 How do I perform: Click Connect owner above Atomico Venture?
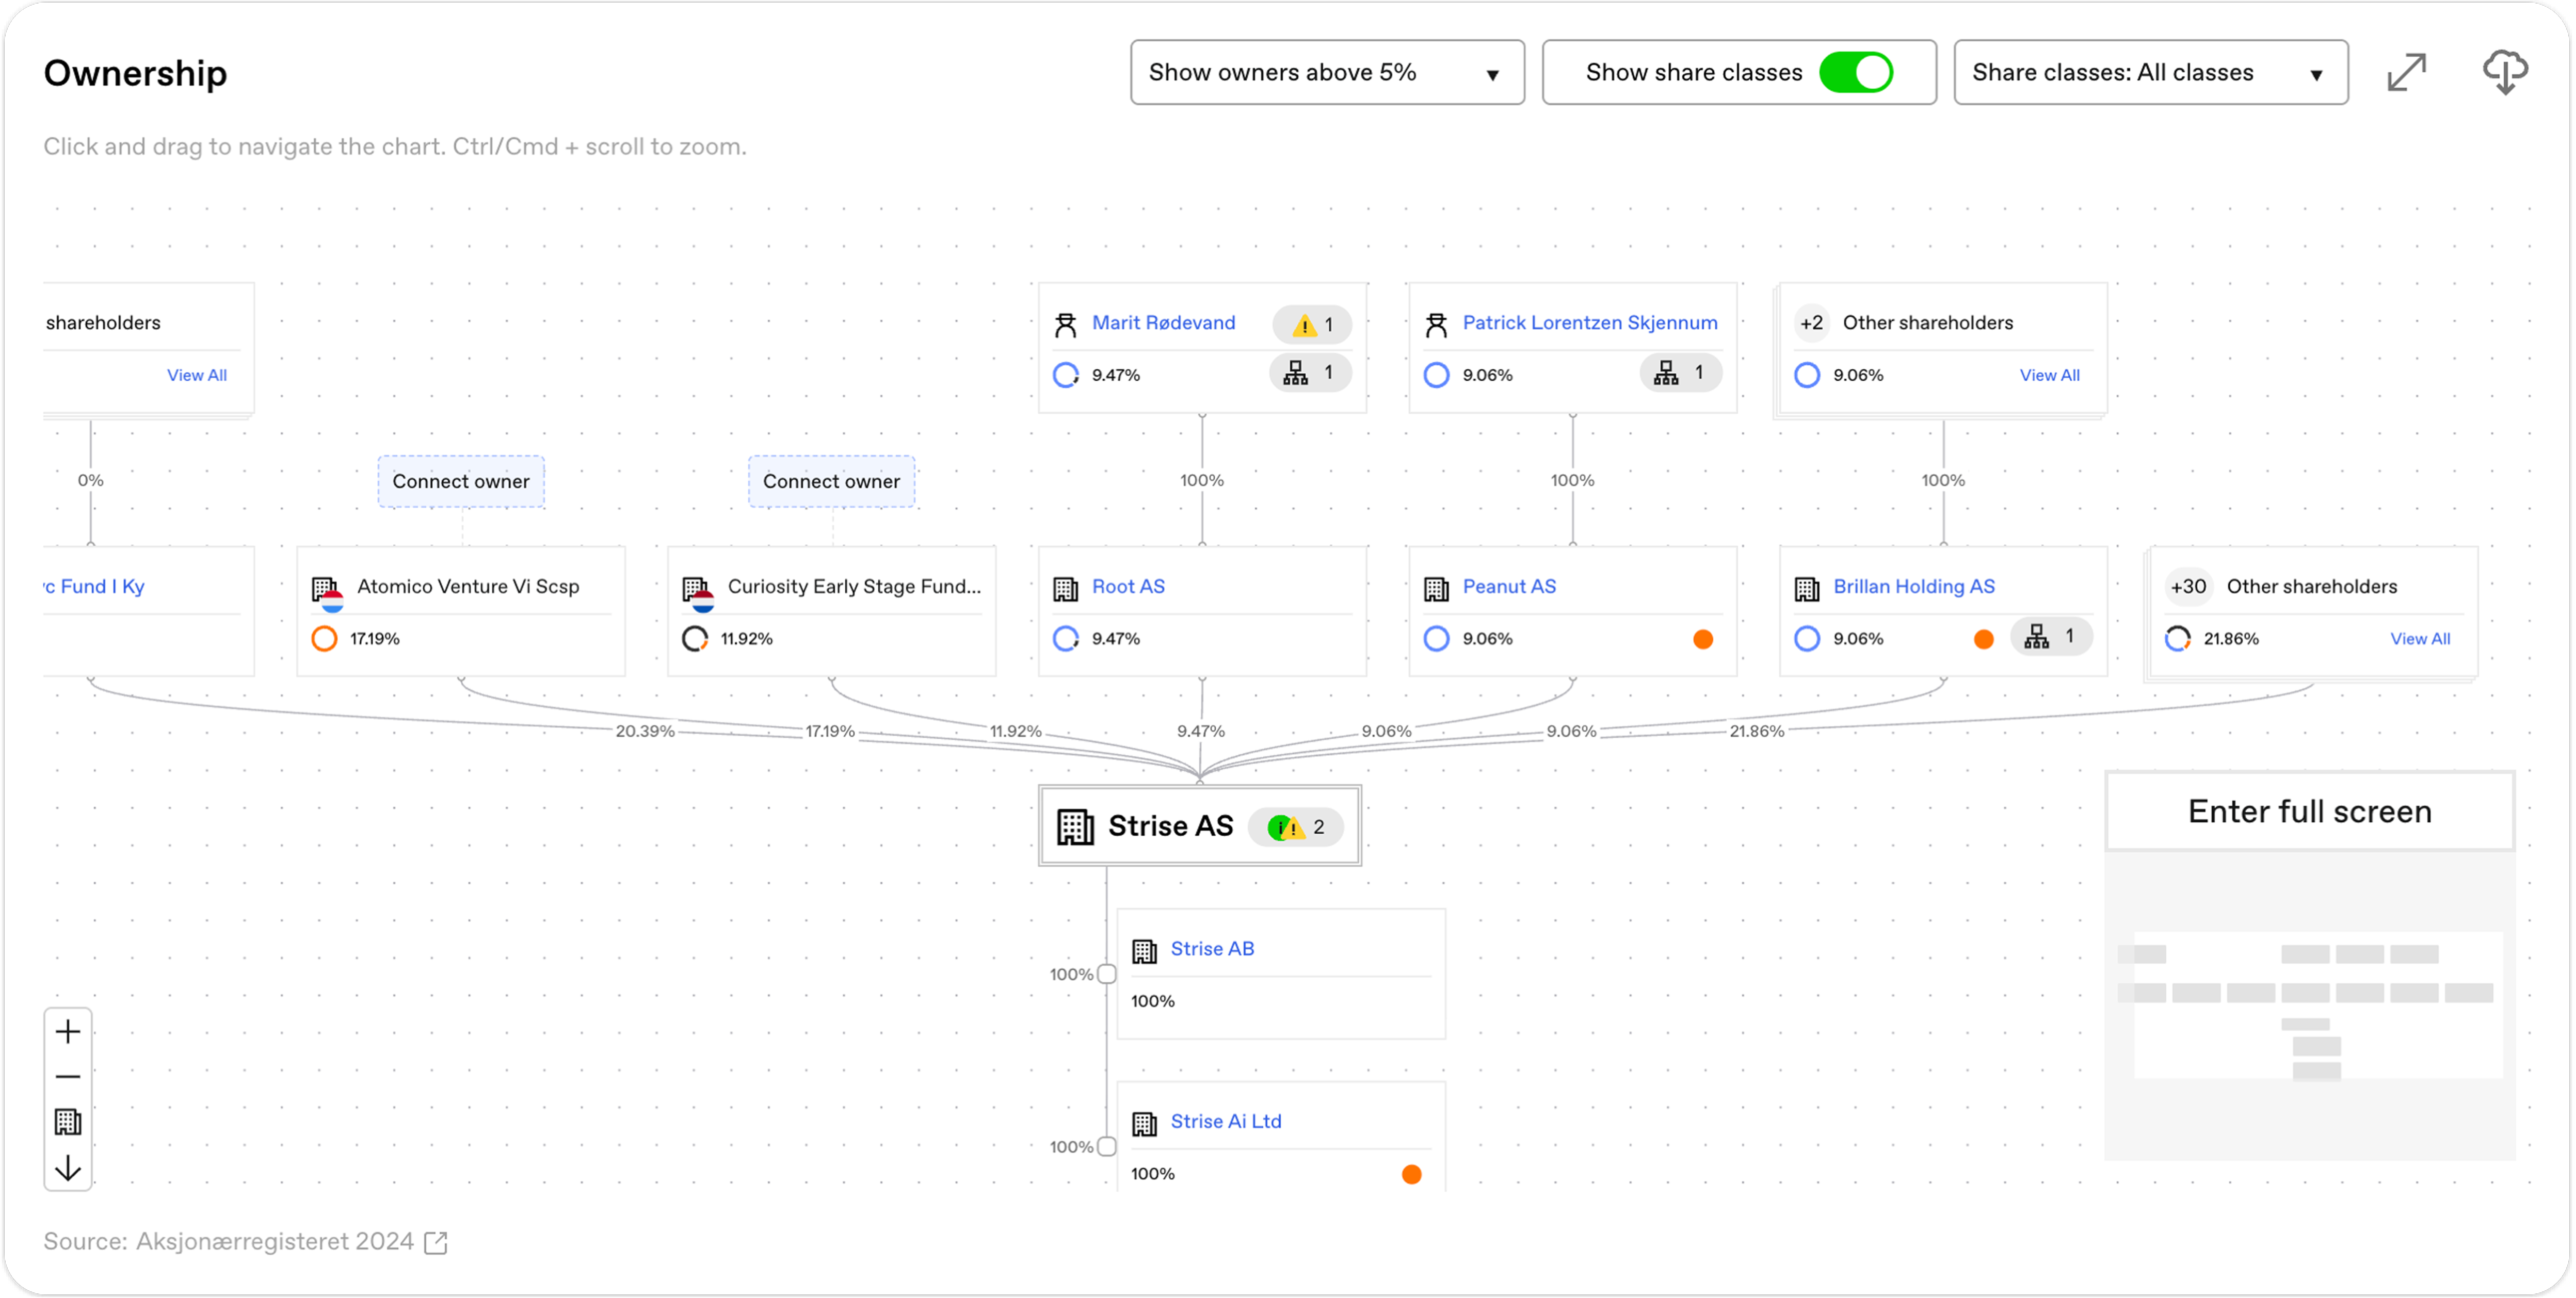pos(461,481)
